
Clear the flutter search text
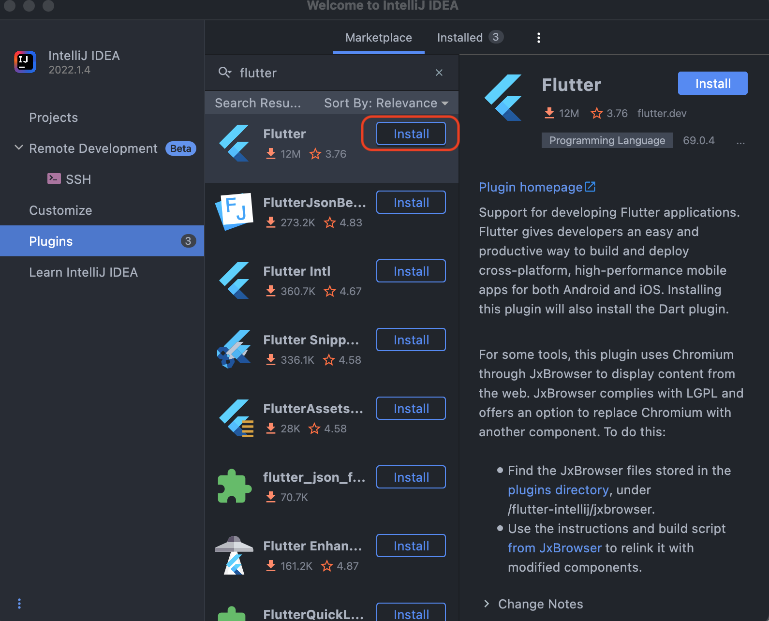439,73
